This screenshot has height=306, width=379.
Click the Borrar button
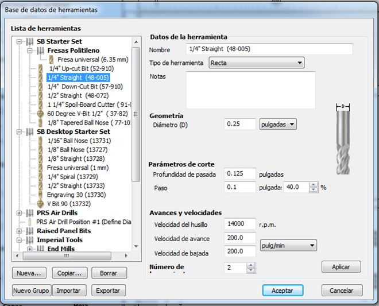click(109, 273)
